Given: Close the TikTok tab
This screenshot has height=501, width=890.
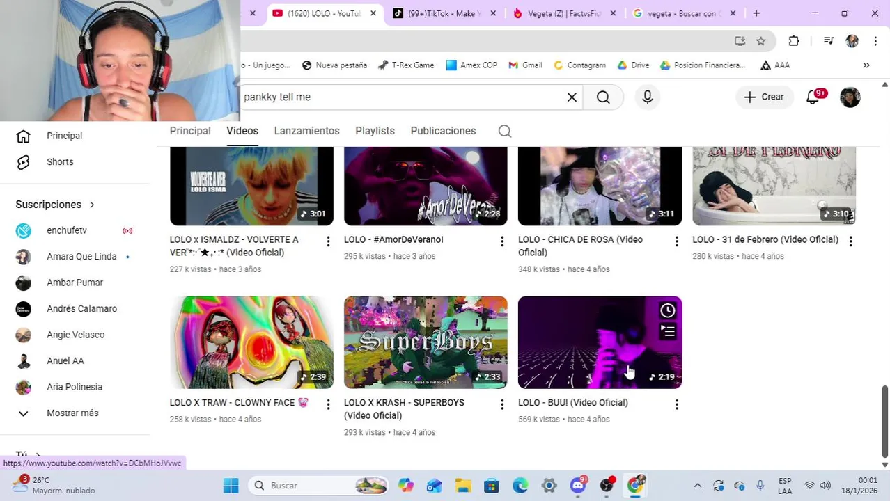Looking at the screenshot, I should (493, 13).
